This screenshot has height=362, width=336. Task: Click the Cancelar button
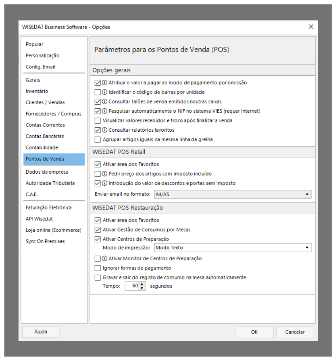tap(295, 332)
